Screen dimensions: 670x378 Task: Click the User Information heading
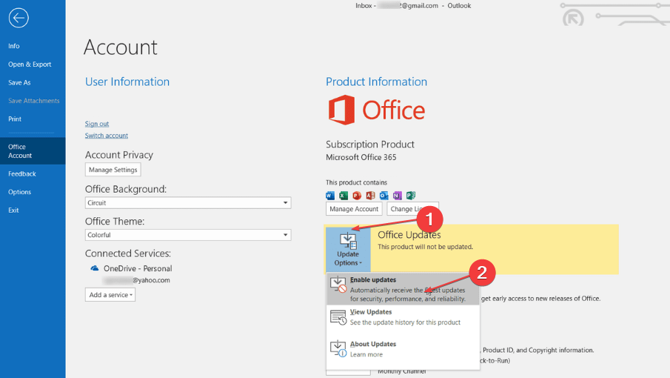click(x=127, y=82)
